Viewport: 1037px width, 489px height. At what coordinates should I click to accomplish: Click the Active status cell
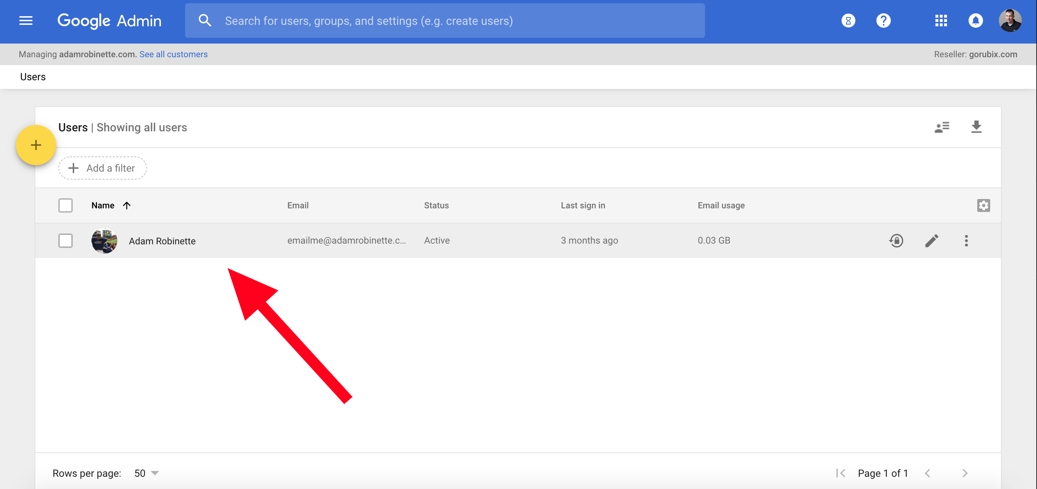pyautogui.click(x=437, y=240)
